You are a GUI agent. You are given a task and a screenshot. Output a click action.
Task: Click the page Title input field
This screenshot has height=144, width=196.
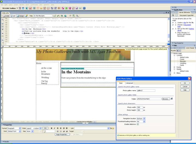point(43,16)
